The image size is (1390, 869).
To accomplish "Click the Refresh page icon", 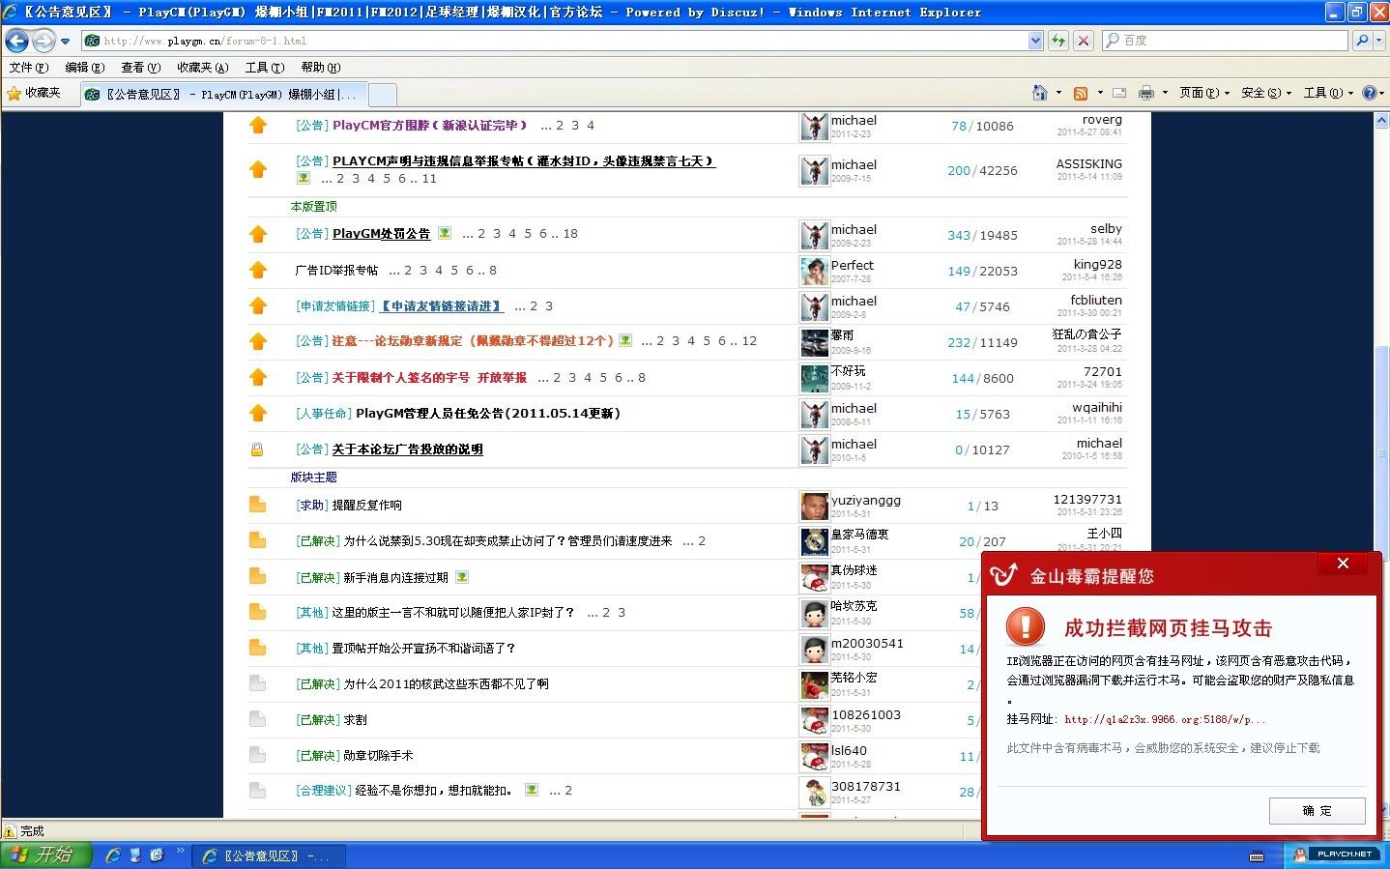I will (1058, 41).
